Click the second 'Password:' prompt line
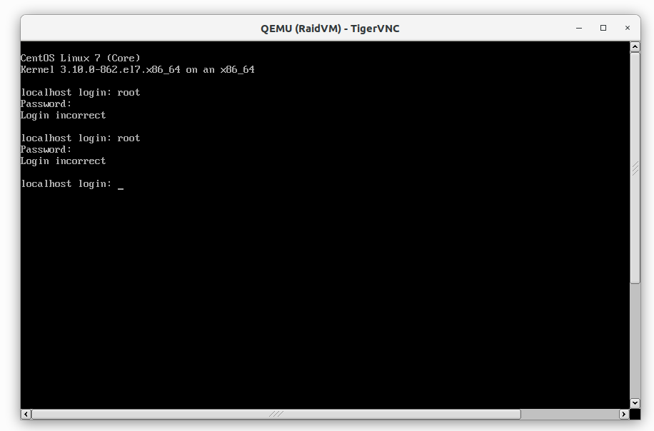654x431 pixels. 46,150
